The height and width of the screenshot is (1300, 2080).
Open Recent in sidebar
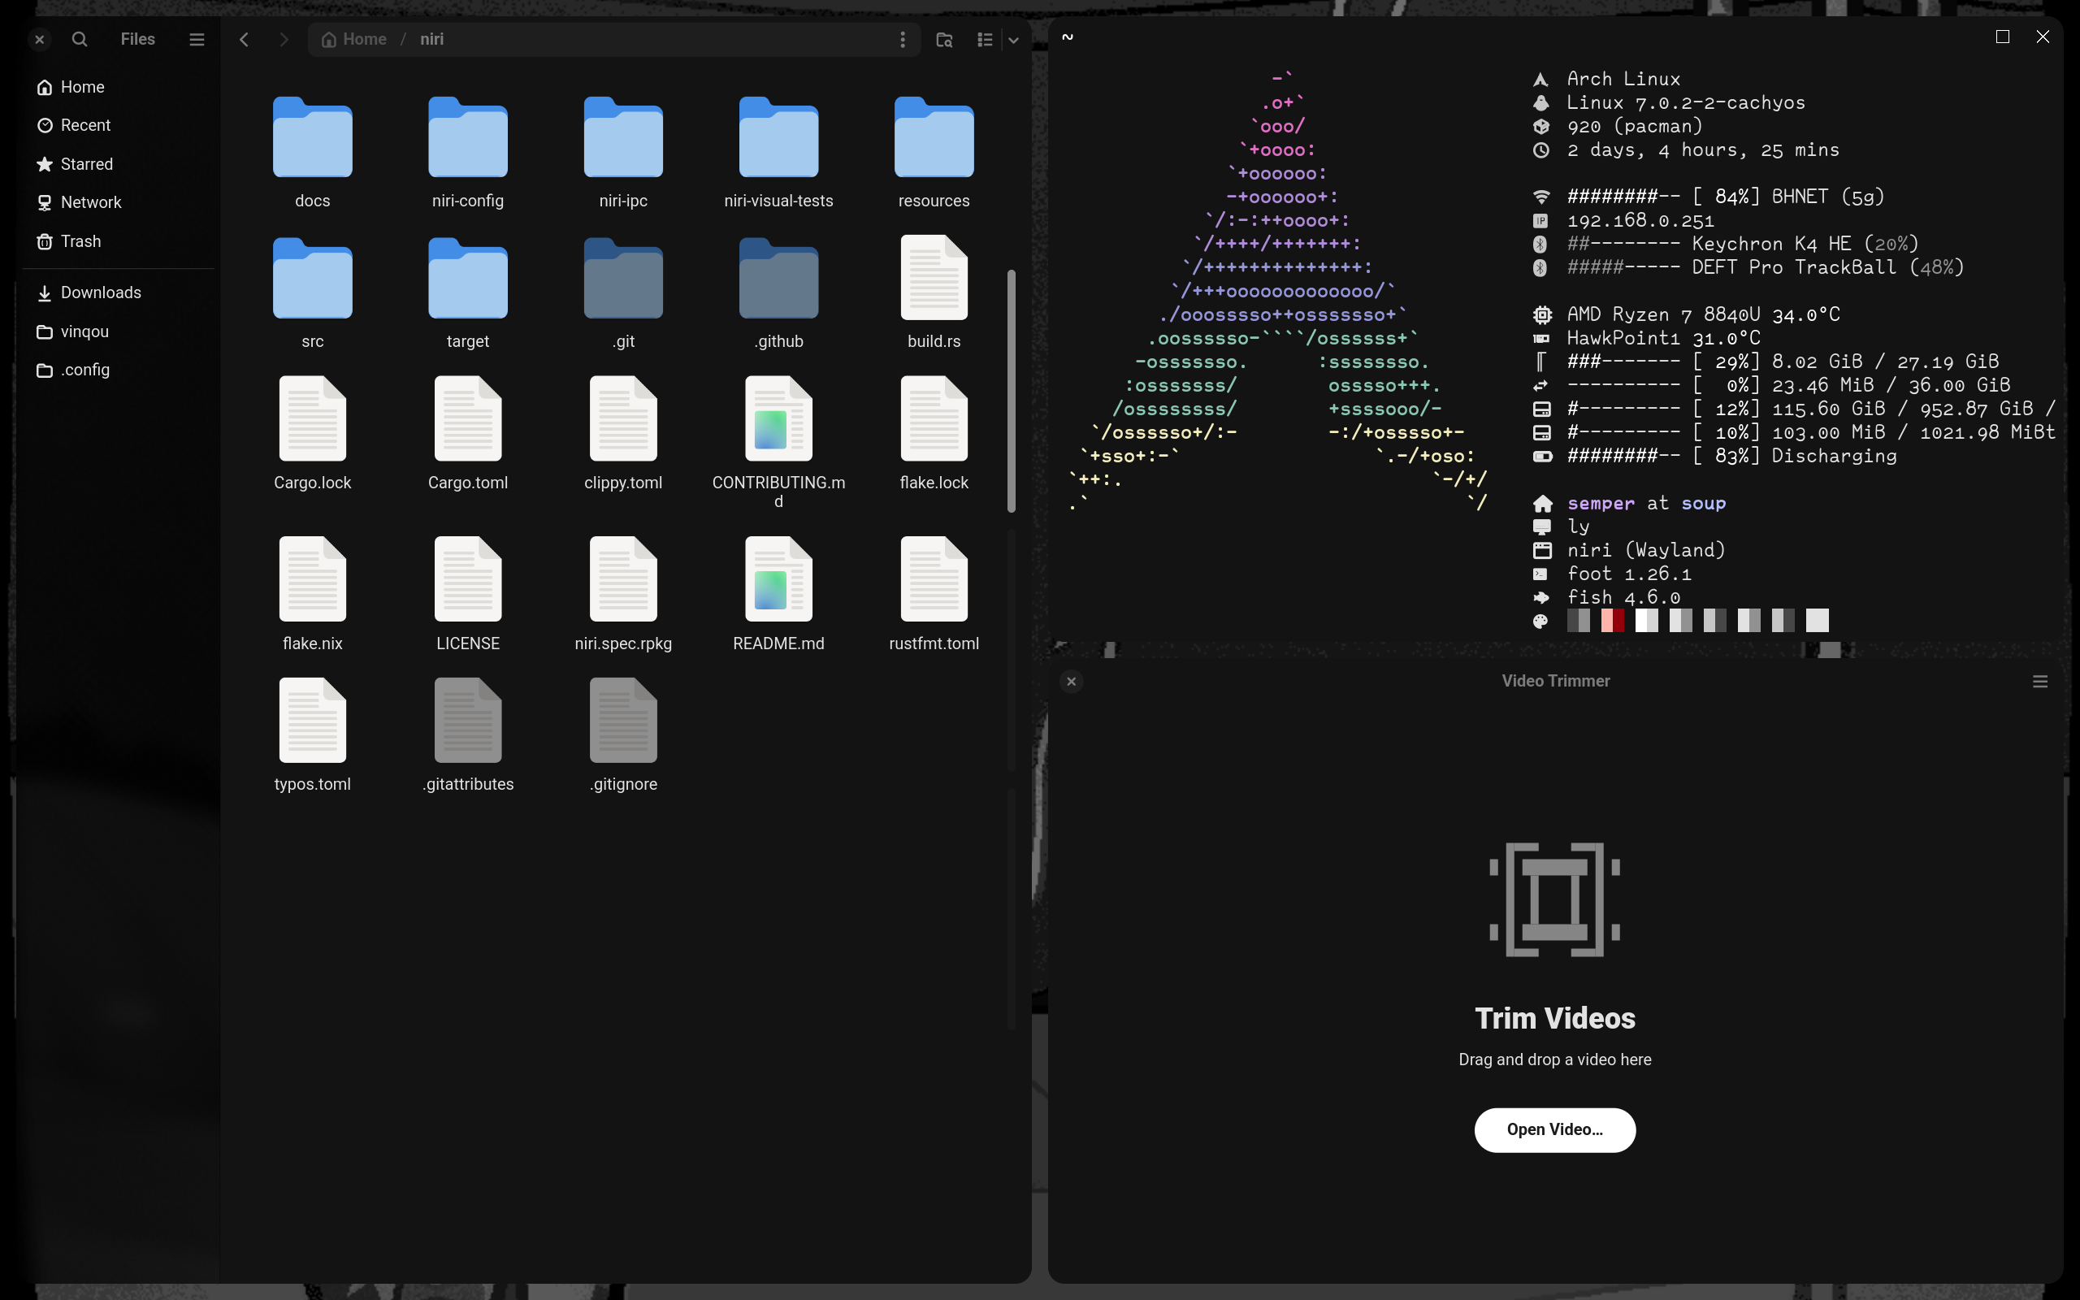[x=119, y=125]
